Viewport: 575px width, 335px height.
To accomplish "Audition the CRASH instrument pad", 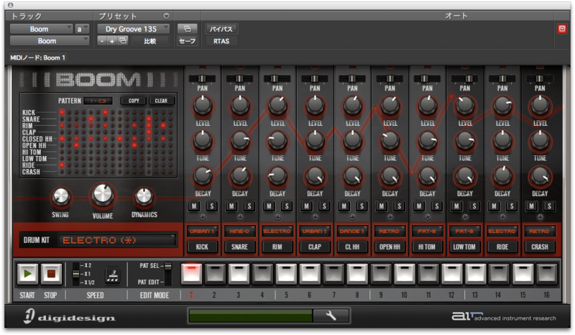I will [x=540, y=247].
